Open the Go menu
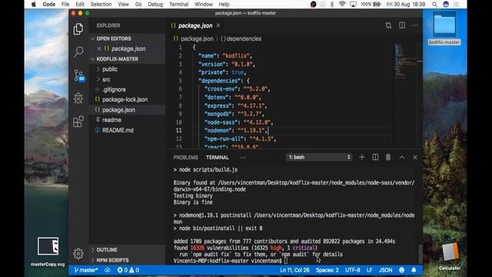 coord(138,5)
